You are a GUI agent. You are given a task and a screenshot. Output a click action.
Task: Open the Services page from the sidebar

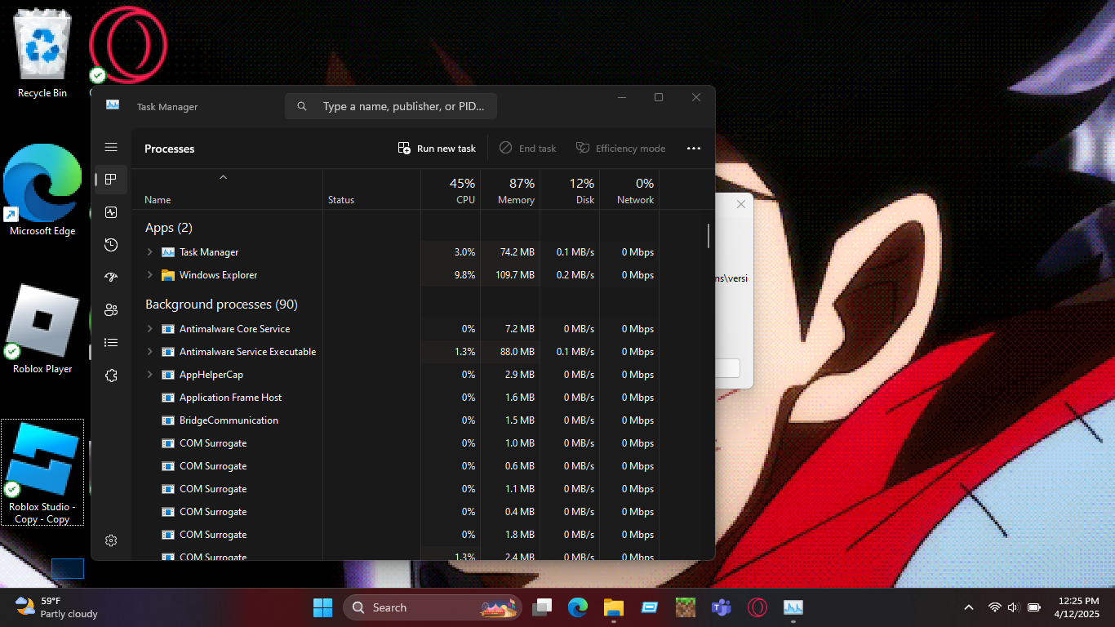[111, 376]
